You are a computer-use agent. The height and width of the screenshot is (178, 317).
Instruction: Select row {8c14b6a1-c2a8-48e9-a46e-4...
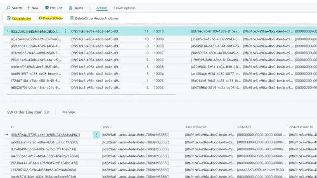coord(35,46)
